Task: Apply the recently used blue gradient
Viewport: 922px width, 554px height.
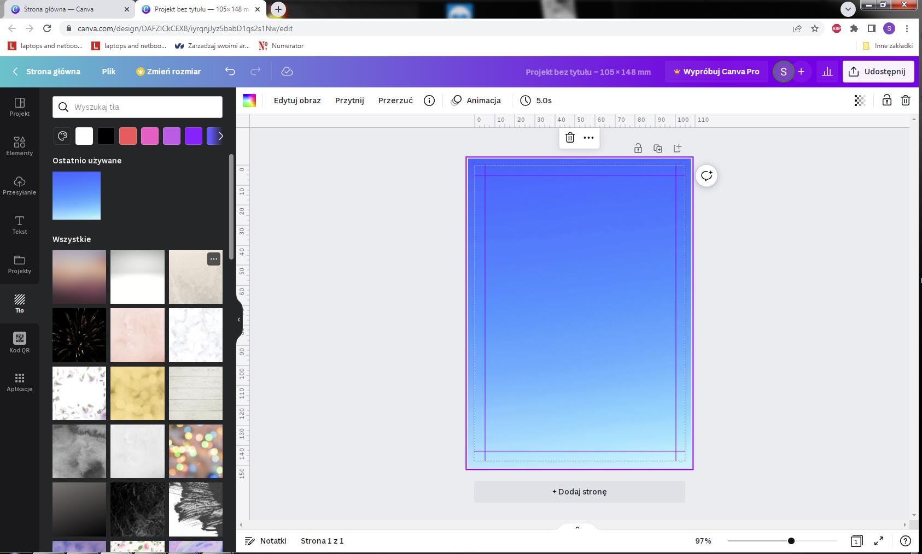Action: pos(77,196)
